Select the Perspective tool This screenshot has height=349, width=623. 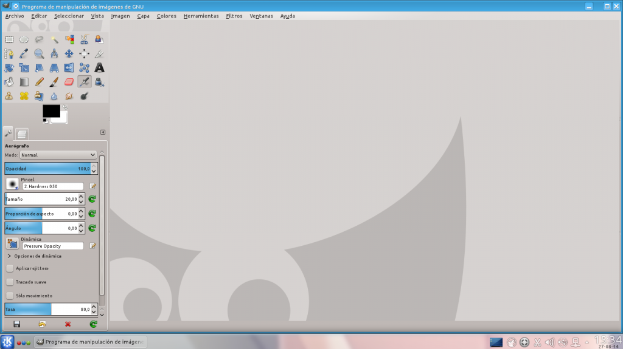(54, 68)
